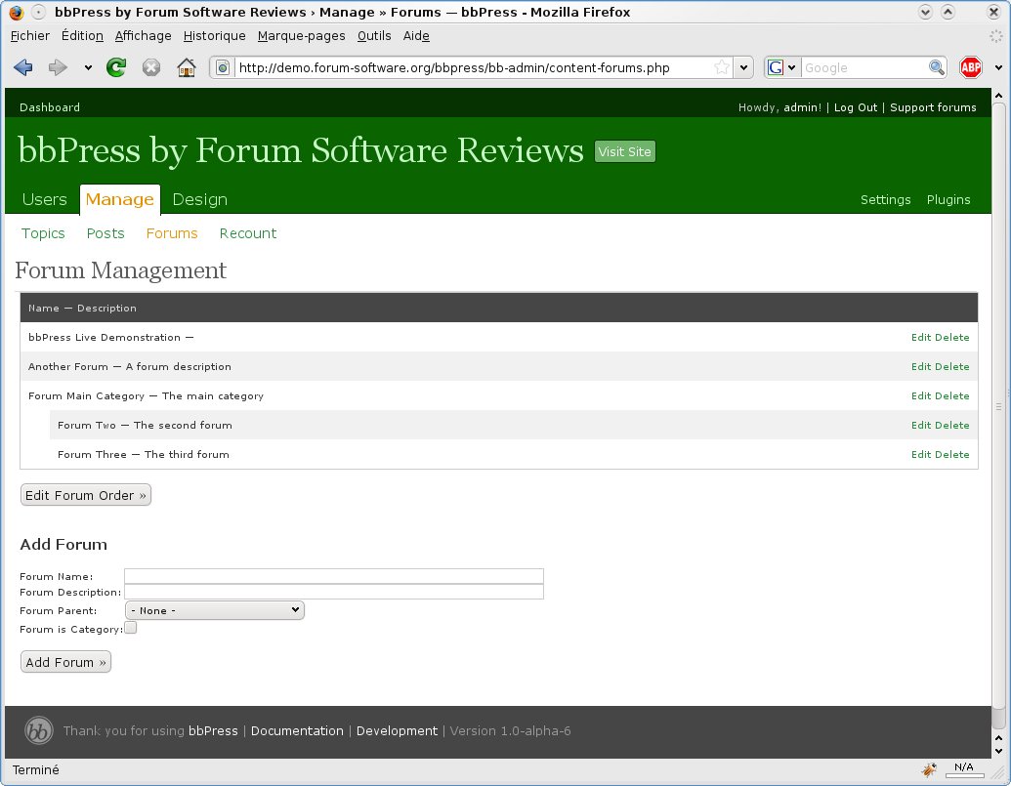Open the Recount submenu
The width and height of the screenshot is (1011, 786).
247,233
